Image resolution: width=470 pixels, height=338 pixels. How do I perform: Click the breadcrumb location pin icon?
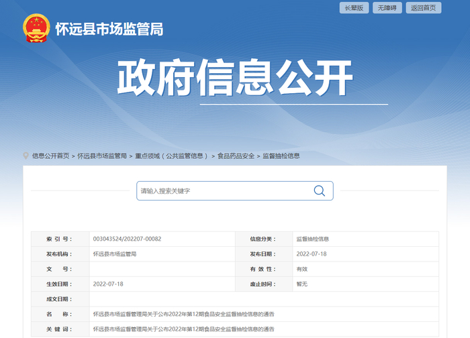(26, 156)
